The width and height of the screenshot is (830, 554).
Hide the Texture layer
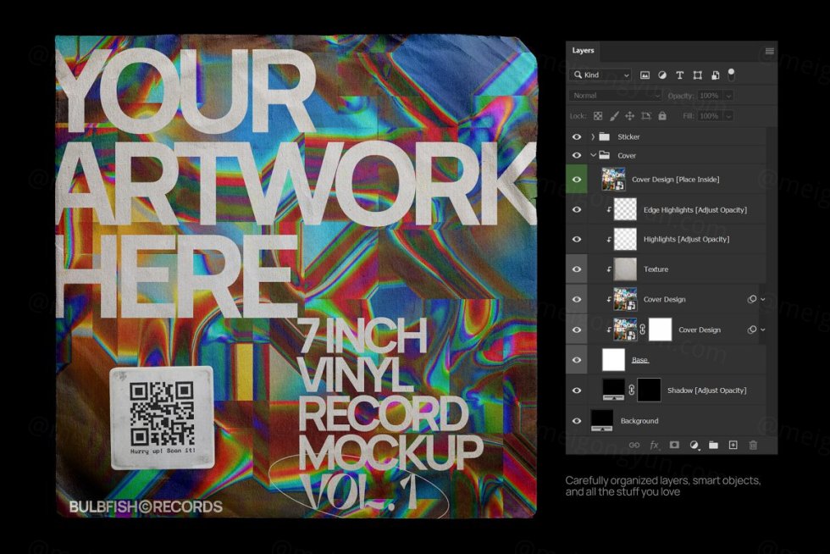click(577, 269)
